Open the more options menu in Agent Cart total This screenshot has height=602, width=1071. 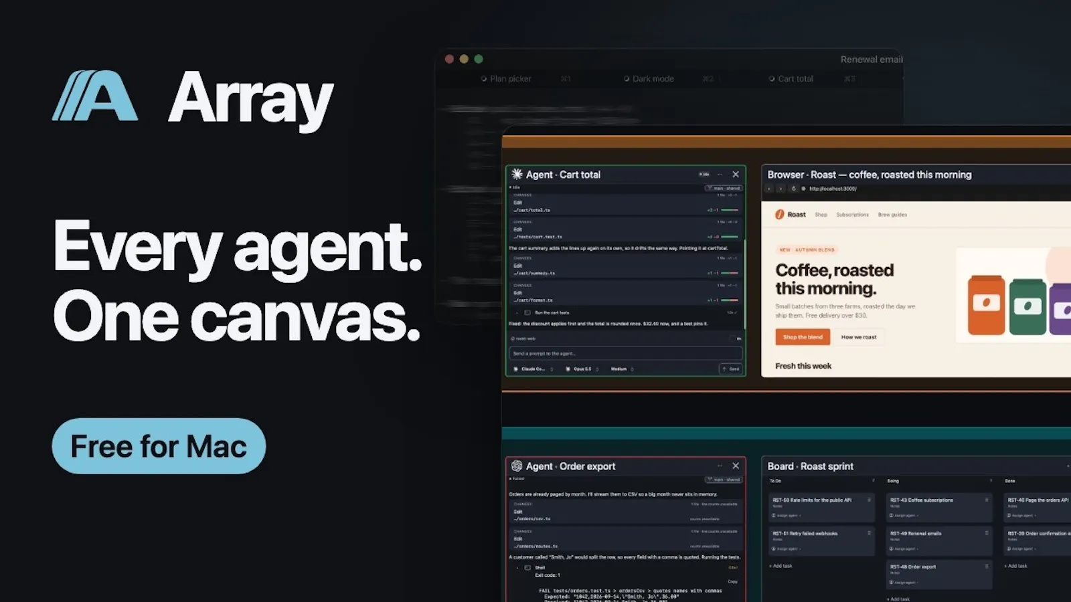click(x=720, y=175)
